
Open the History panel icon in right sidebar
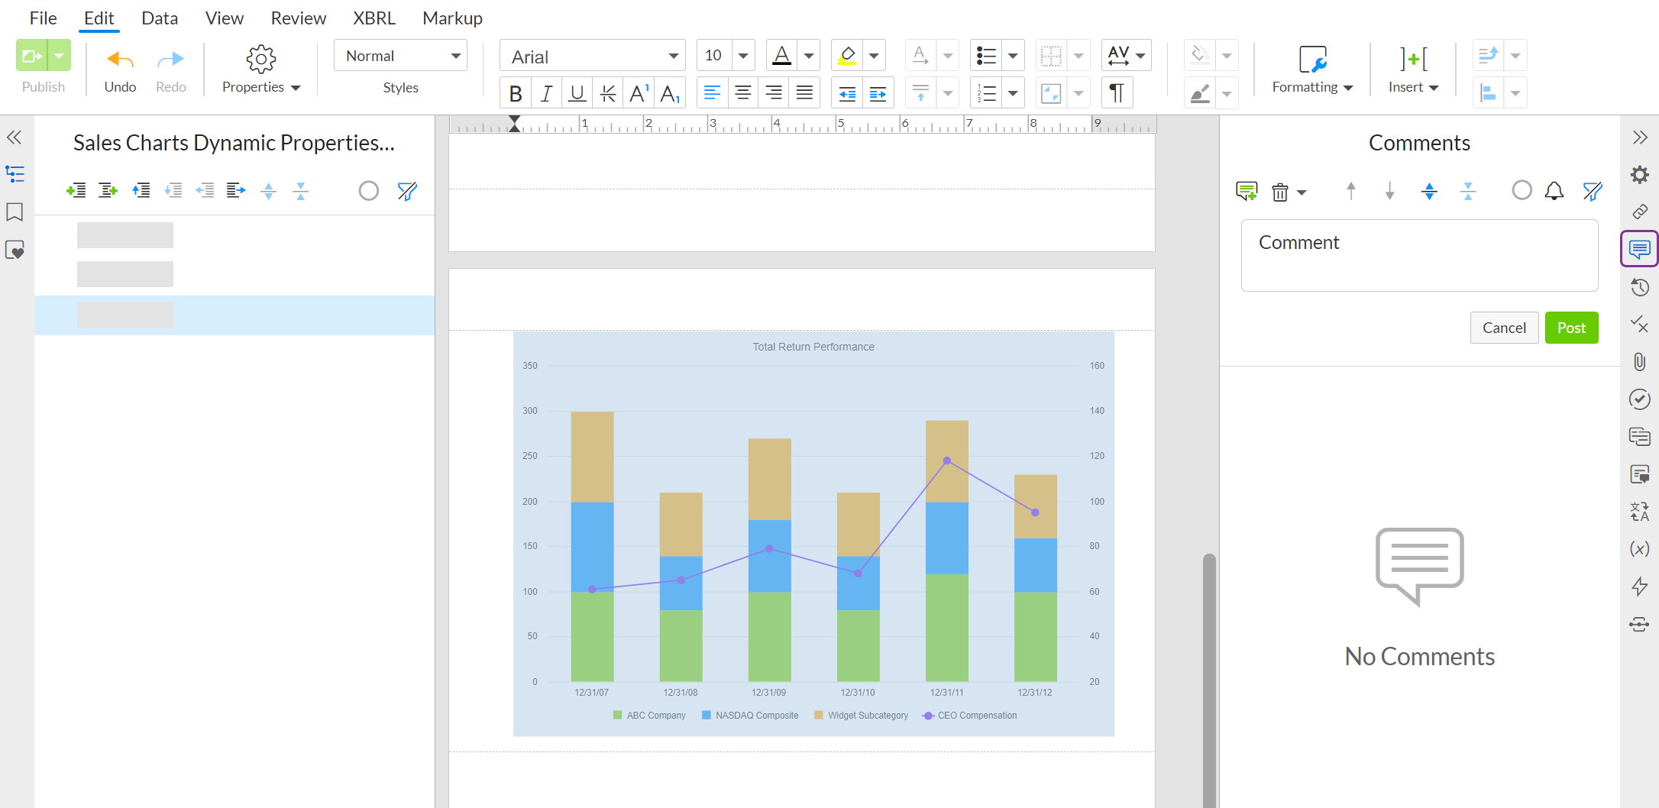pos(1639,287)
